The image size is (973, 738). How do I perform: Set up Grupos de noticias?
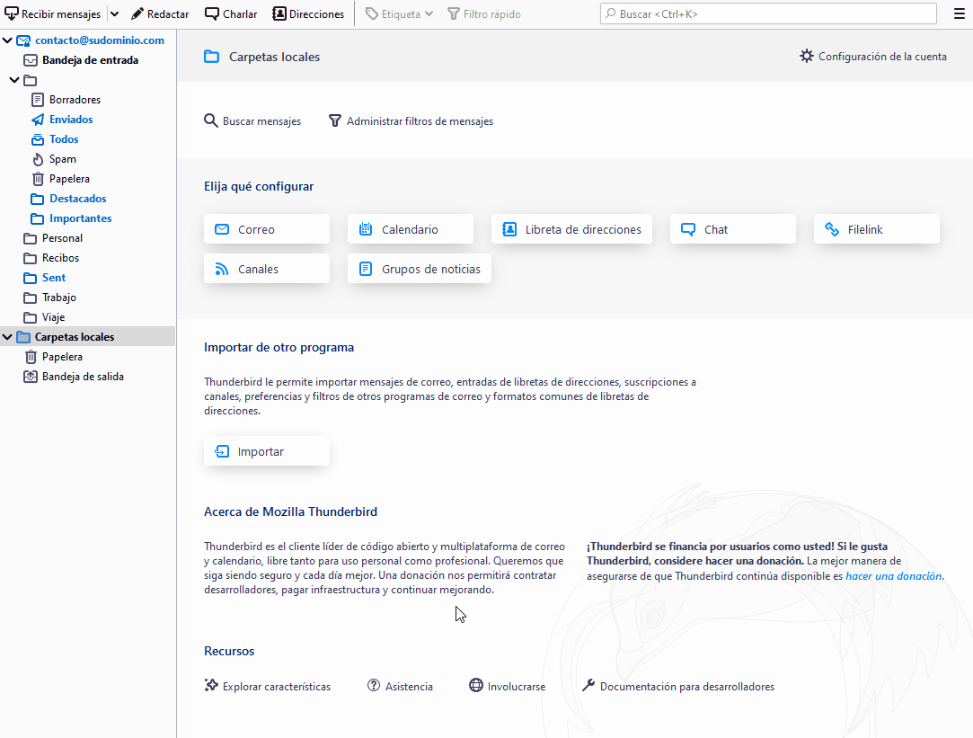[x=420, y=269]
